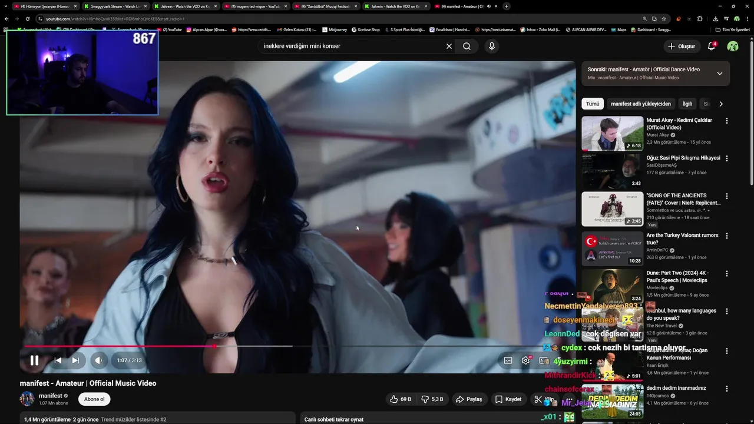Select the Tümü filter chip
Image resolution: width=754 pixels, height=424 pixels.
pyautogui.click(x=593, y=104)
